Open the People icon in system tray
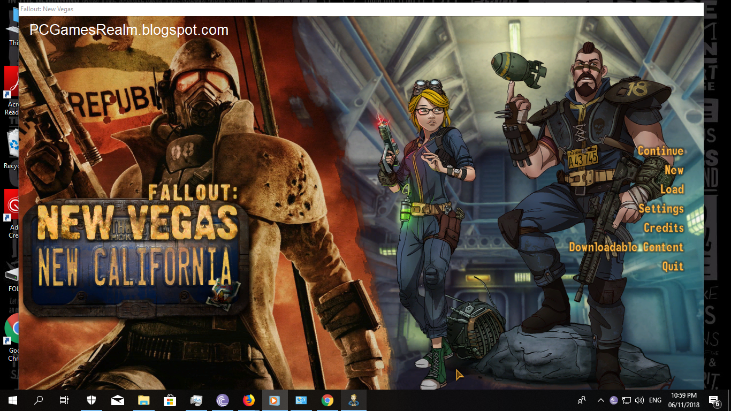This screenshot has height=411, width=731. pos(582,400)
